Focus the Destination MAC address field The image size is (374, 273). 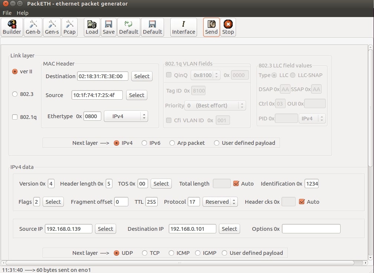pyautogui.click(x=102, y=76)
